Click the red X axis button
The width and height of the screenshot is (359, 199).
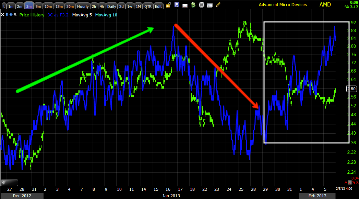357,182
